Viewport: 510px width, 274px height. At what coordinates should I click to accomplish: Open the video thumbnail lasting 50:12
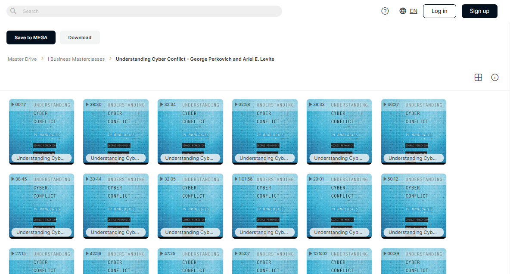pyautogui.click(x=414, y=206)
